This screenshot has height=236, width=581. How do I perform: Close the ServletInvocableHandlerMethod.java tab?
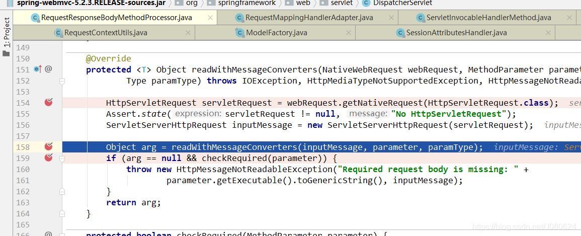[x=569, y=18]
